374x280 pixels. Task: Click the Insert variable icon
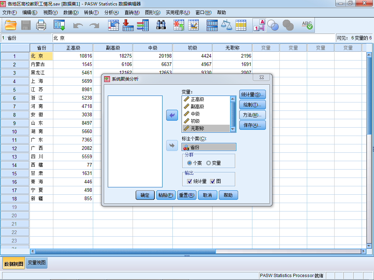[194, 25]
